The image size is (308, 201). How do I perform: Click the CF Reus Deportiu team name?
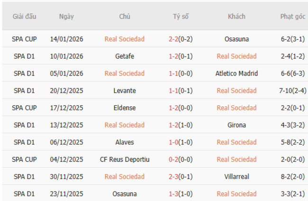(x=125, y=159)
